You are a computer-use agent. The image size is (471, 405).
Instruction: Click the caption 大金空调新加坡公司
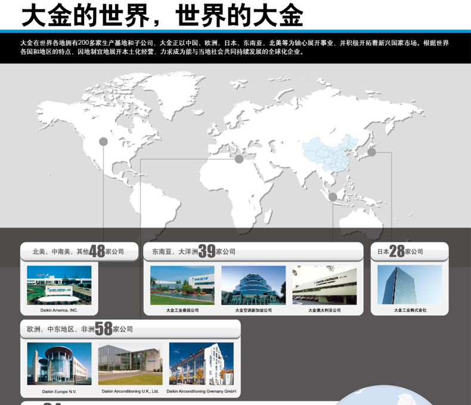[x=253, y=310]
